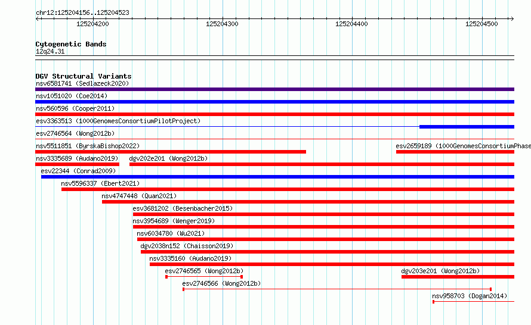
Task: Open esv22344 (Conrad2009) label
Action: click(x=78, y=171)
